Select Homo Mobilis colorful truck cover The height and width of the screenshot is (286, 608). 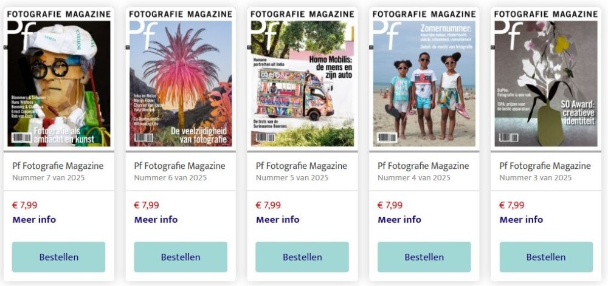pyautogui.click(x=302, y=78)
